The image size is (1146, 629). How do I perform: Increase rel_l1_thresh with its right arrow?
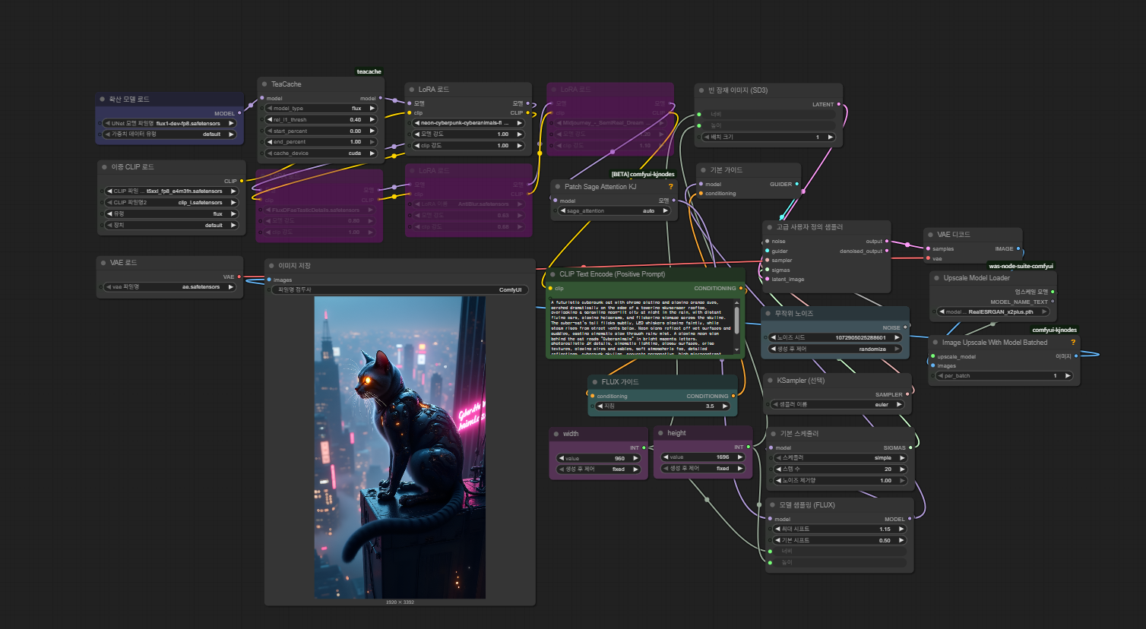click(x=372, y=119)
